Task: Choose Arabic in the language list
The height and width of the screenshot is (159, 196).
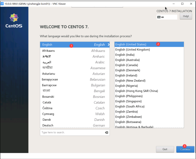Action: (75, 62)
